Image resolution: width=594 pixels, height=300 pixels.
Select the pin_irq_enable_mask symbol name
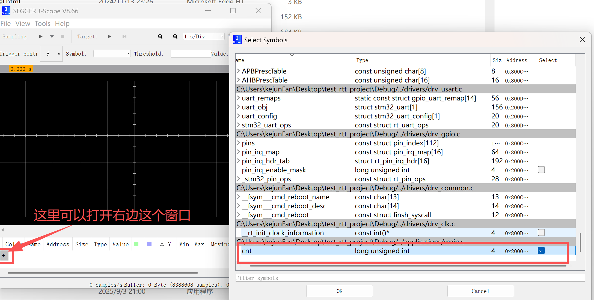[274, 170]
